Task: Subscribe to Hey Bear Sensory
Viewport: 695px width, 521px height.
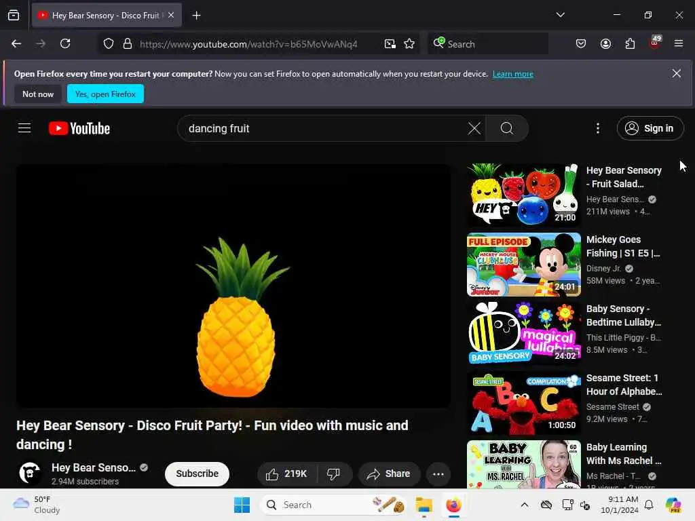Action: (x=198, y=474)
